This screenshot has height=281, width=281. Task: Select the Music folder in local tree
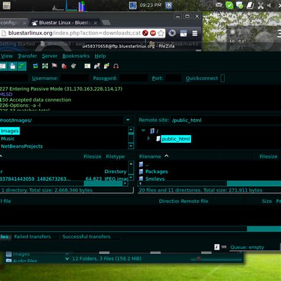click(8, 139)
